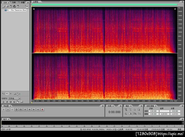Click the red Record button
Image resolution: width=185 pixels, height=137 pixels.
(x=42, y=110)
